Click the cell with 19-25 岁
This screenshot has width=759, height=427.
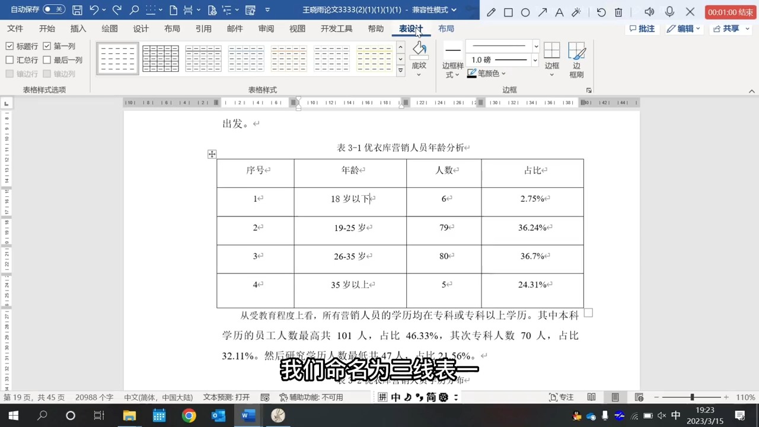[350, 230]
